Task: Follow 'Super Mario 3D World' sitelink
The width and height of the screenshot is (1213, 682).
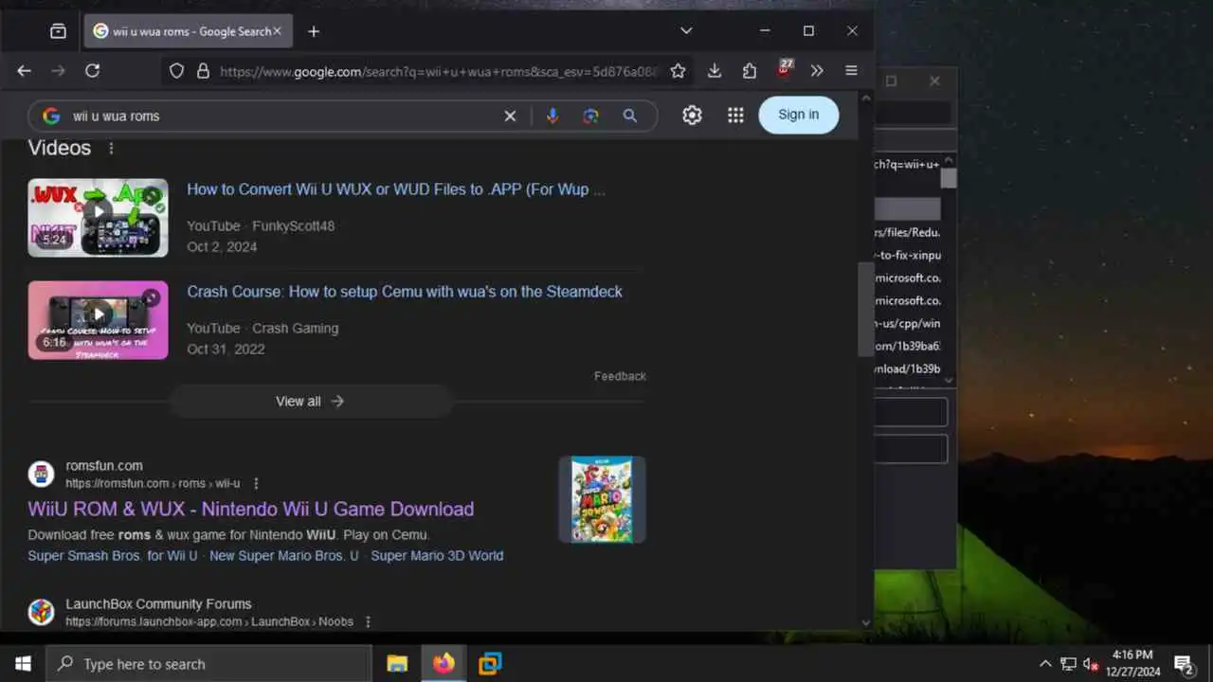Action: [437, 556]
